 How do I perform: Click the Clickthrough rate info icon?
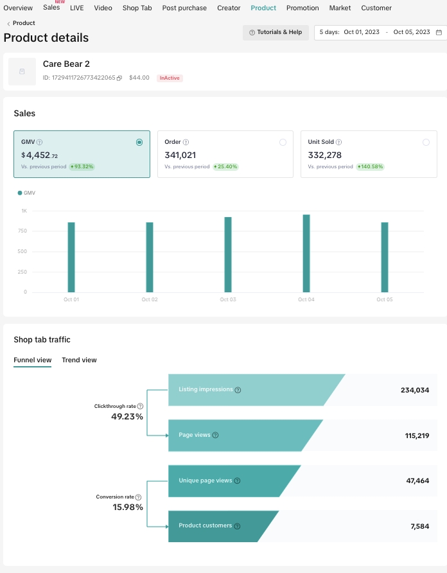click(x=140, y=406)
